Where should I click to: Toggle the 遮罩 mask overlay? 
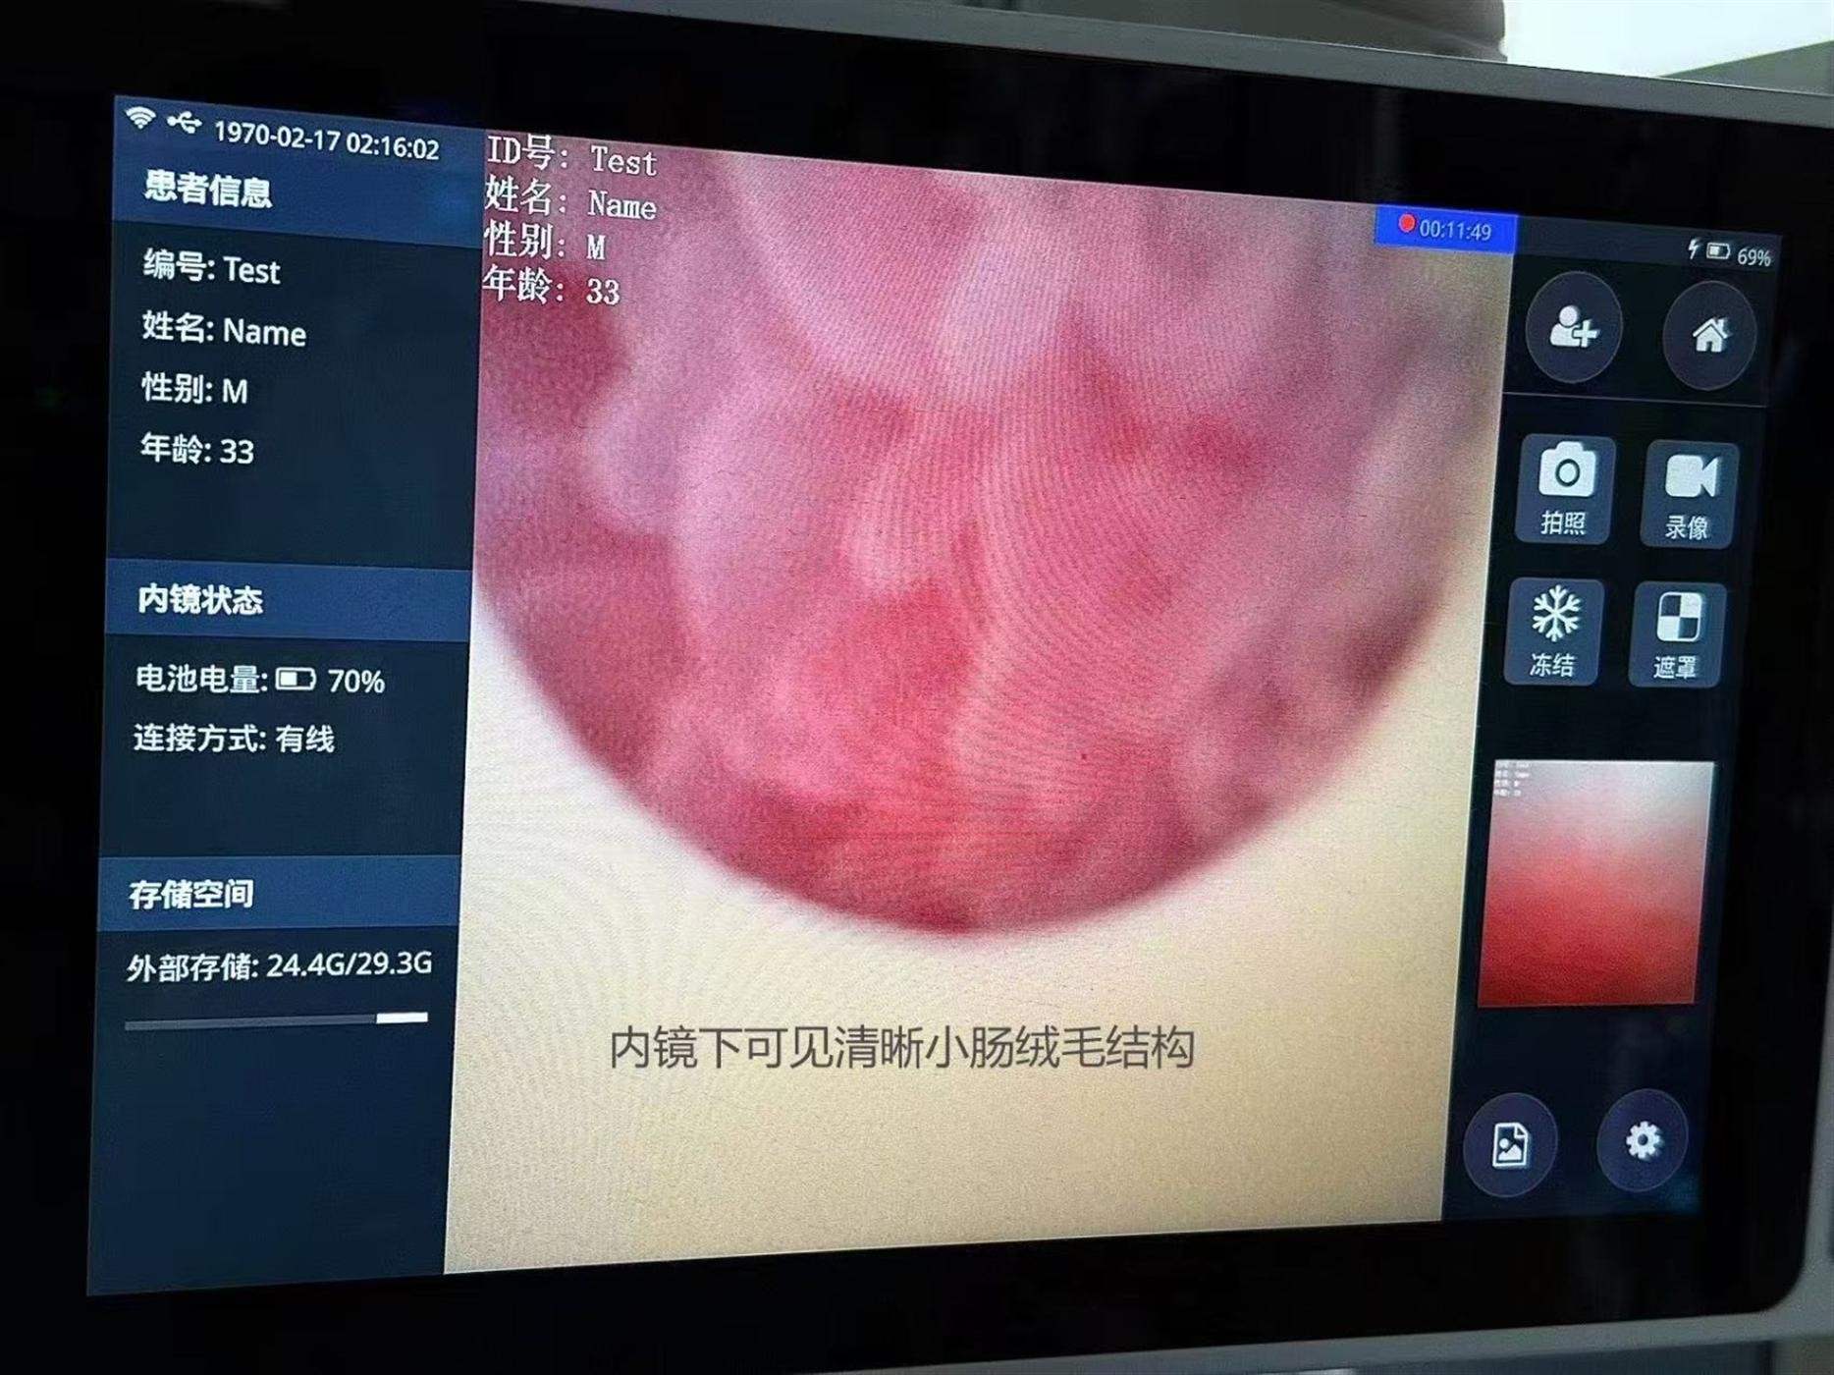click(x=1677, y=635)
